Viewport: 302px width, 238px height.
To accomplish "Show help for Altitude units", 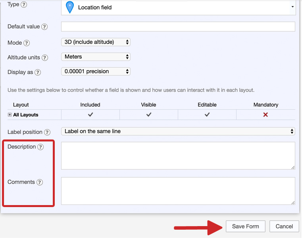I will coord(45,58).
